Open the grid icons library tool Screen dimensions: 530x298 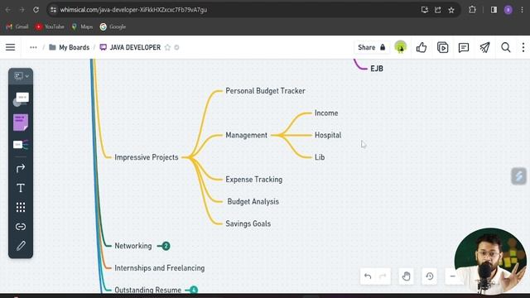[x=21, y=207]
